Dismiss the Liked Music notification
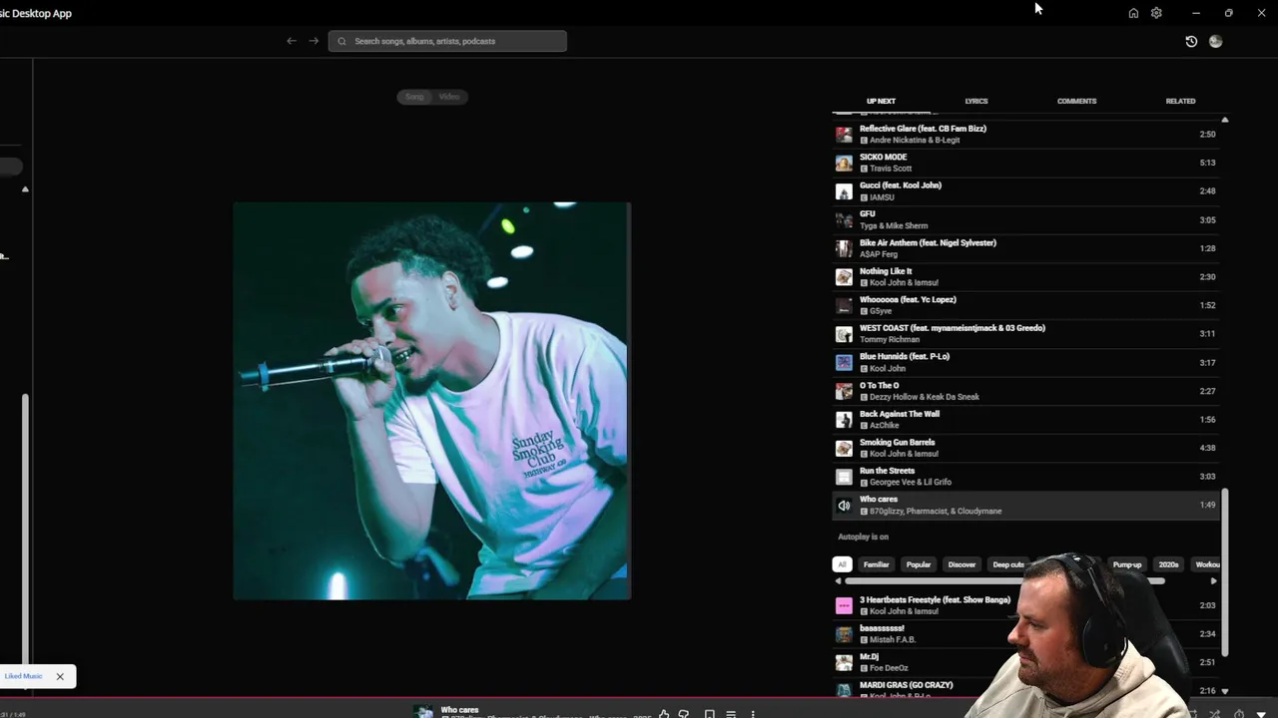The width and height of the screenshot is (1278, 718). click(x=60, y=676)
